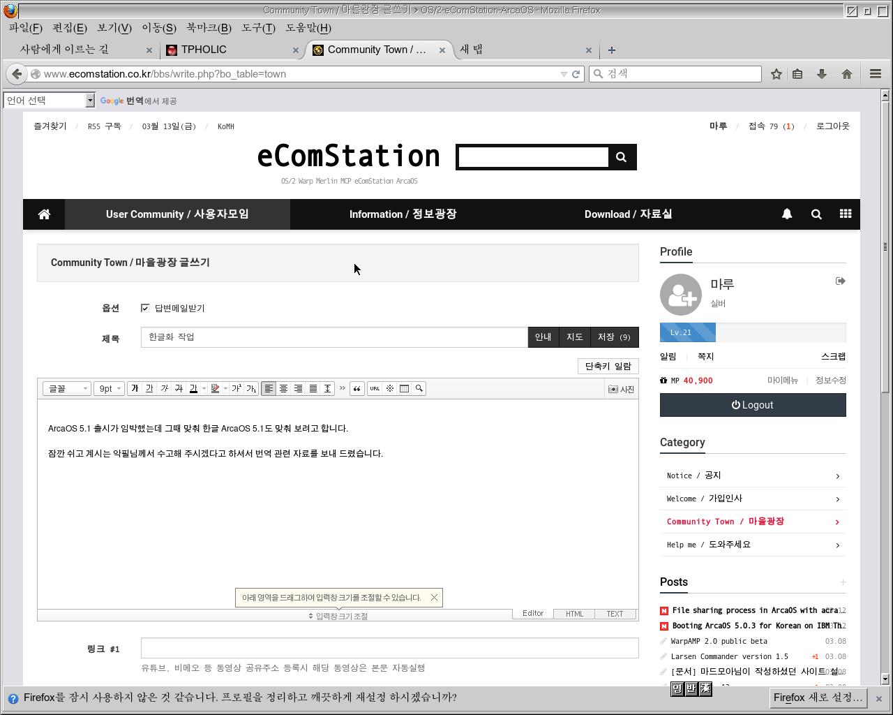
Task: Apply strikethrough formatting in the editor
Action: pos(179,389)
